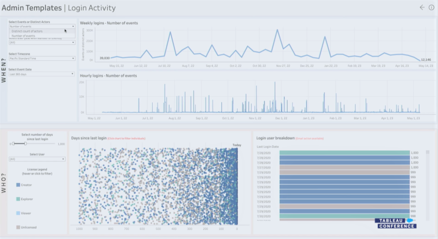
Task: Click the back arrow icon in header
Action: [422, 7]
